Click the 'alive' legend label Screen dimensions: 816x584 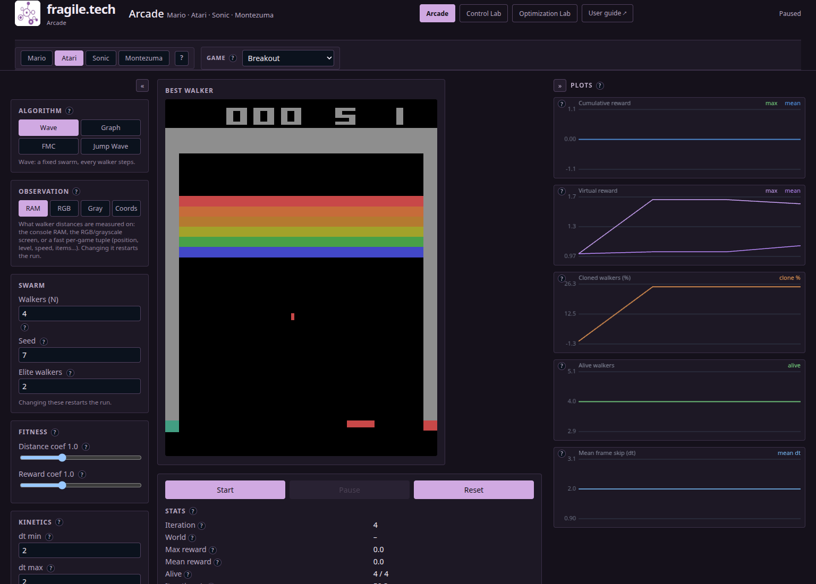tap(794, 366)
